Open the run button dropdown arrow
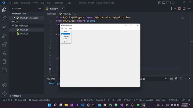This screenshot has width=193, height=108. click(x=175, y=9)
